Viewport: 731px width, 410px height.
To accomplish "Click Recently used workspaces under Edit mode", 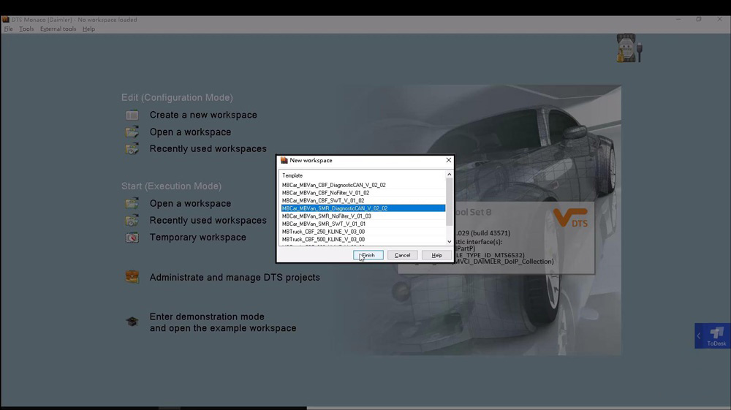I will tap(208, 149).
